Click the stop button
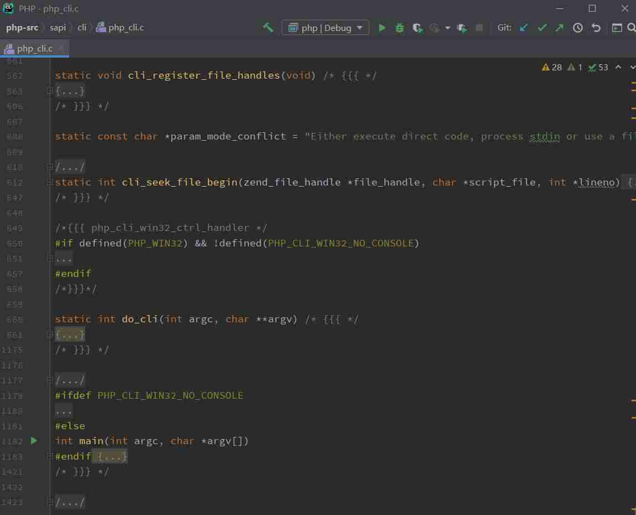636x515 pixels. click(x=479, y=28)
